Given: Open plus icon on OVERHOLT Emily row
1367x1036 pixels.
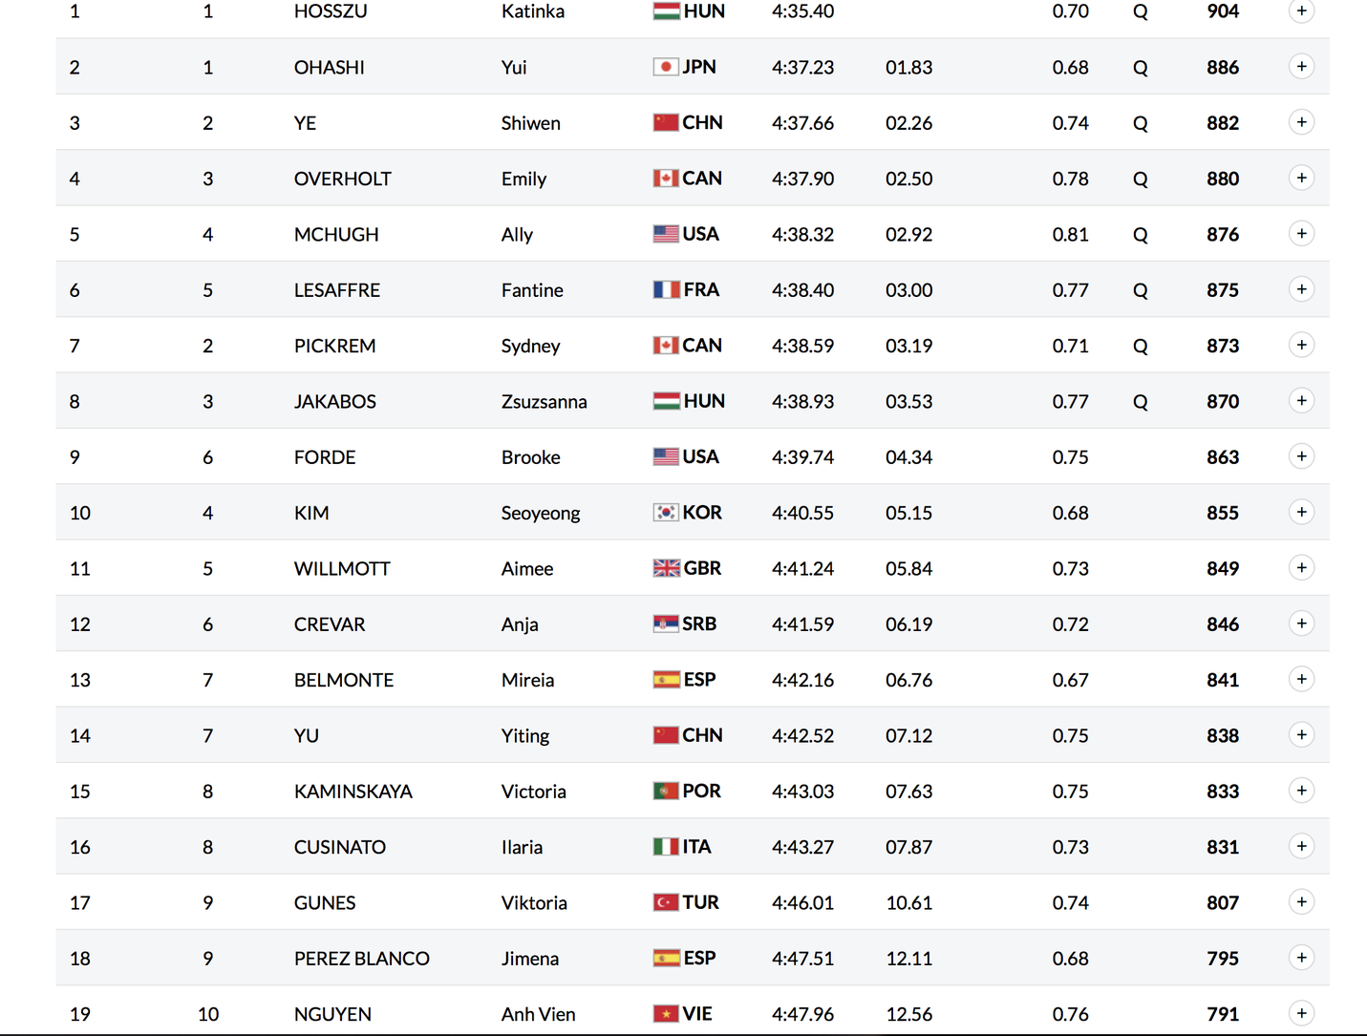Looking at the screenshot, I should [x=1301, y=178].
